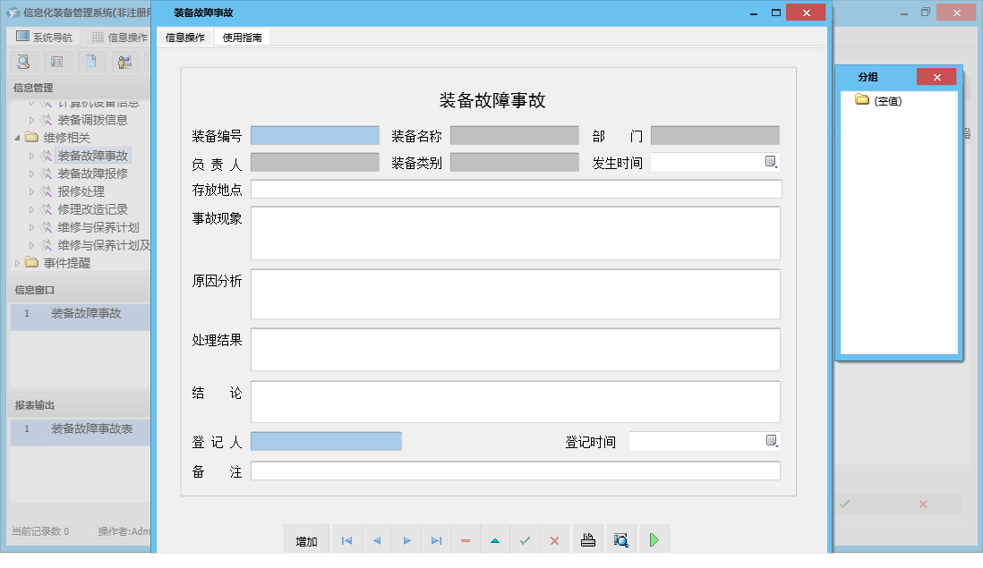The width and height of the screenshot is (983, 568).
Task: Open print preview using the magnifier-document icon
Action: coord(620,538)
